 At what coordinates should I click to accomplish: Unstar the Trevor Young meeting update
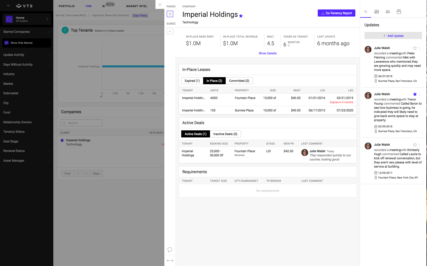[x=415, y=94]
